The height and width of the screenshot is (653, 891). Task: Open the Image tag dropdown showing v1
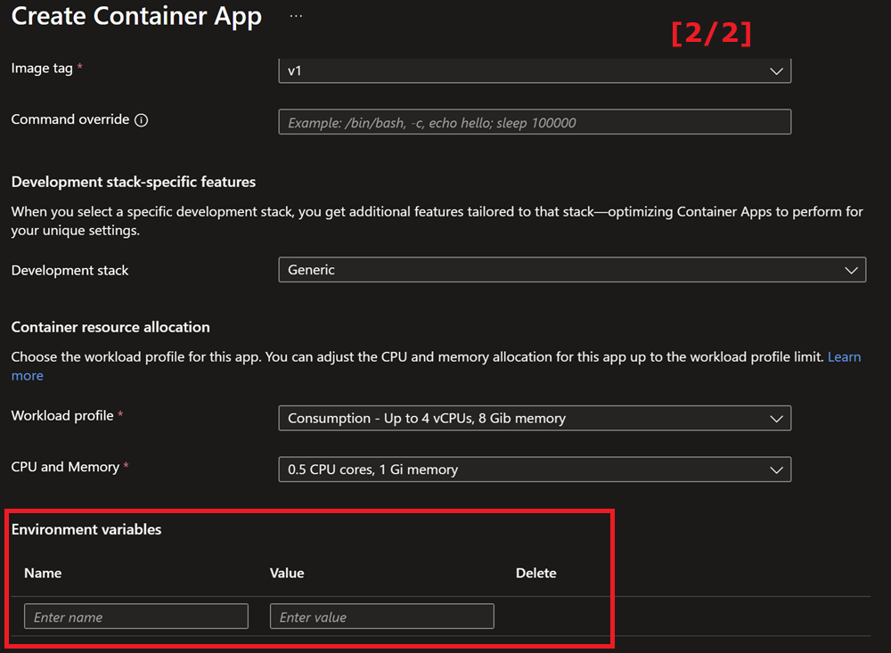pyautogui.click(x=535, y=70)
